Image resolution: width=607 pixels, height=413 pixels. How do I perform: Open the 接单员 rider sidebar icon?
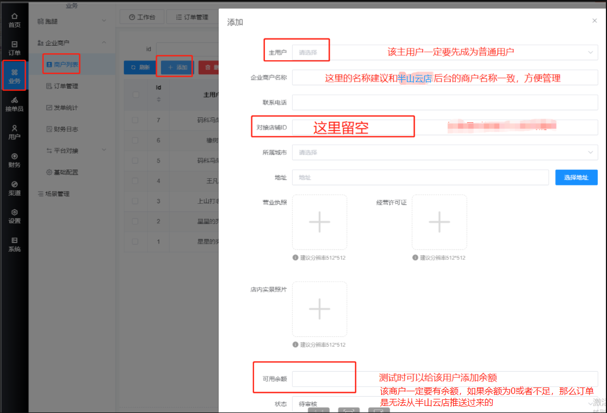coord(14,104)
